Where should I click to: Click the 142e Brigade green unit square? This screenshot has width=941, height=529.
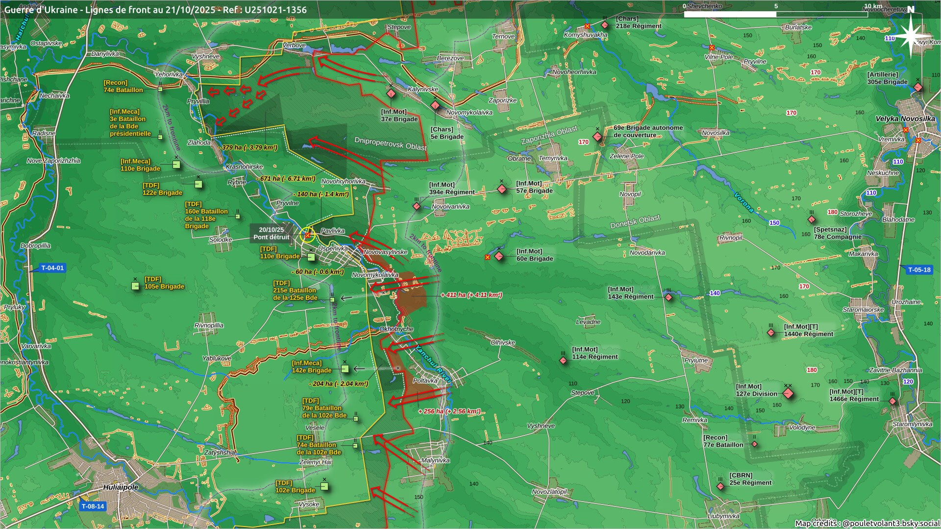pos(345,369)
